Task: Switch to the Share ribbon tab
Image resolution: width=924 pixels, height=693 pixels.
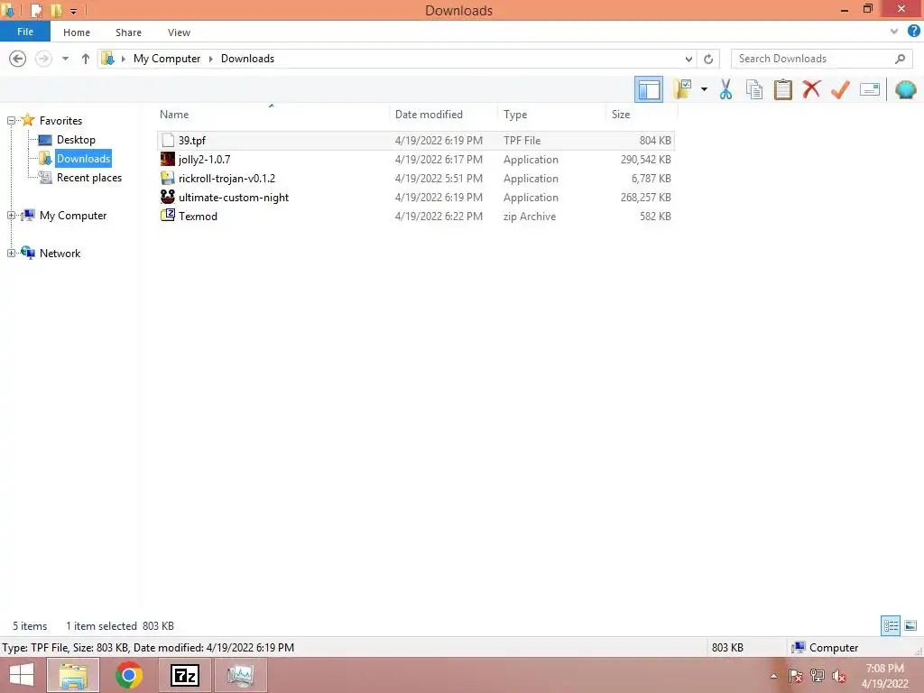Action: click(x=128, y=32)
